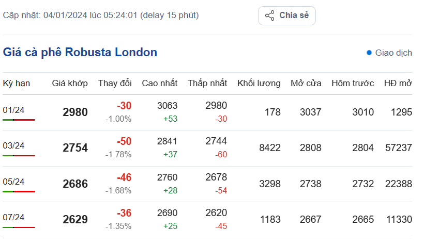424x246 pixels.
Task: Select the 01/24 contract term
Action: (13, 110)
